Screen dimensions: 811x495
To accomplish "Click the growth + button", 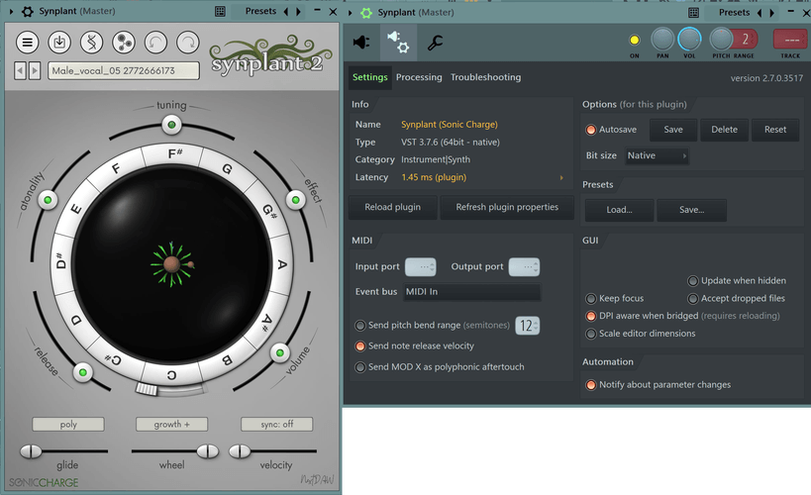I will coord(171,424).
